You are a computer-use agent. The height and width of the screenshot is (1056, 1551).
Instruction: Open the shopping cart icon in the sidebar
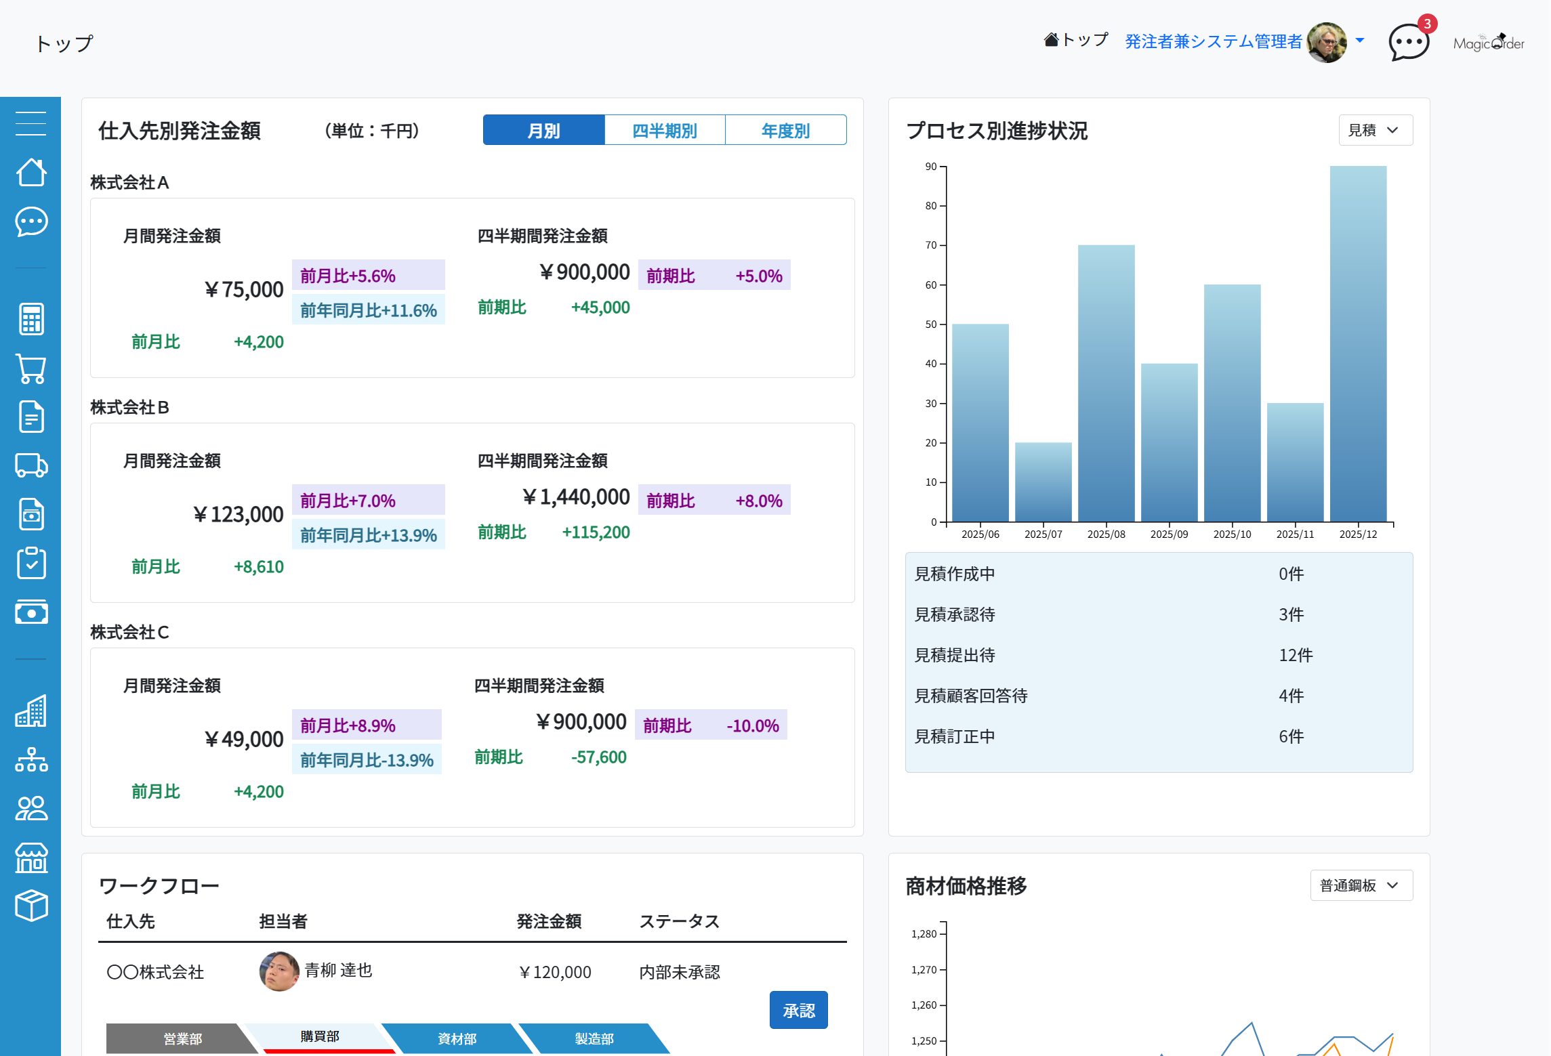point(31,368)
